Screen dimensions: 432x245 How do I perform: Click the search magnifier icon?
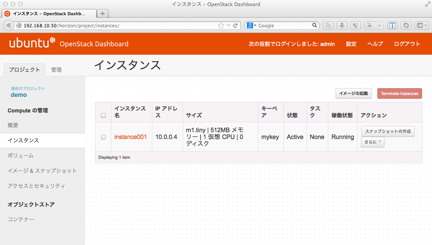314,25
